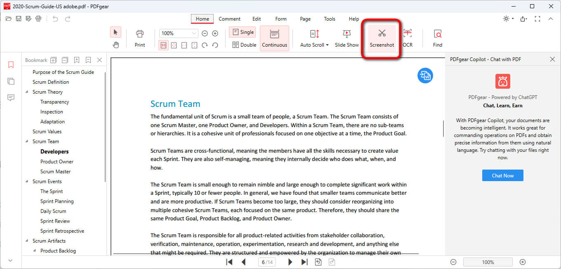Open the Find search tool
Screen dimensions: 561x269
[437, 38]
